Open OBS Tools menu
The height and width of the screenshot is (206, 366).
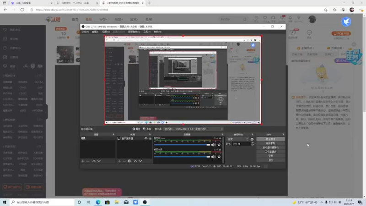146,32
